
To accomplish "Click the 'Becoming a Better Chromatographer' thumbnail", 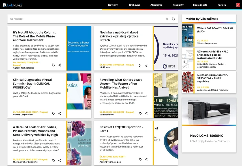I will pos(79,48).
